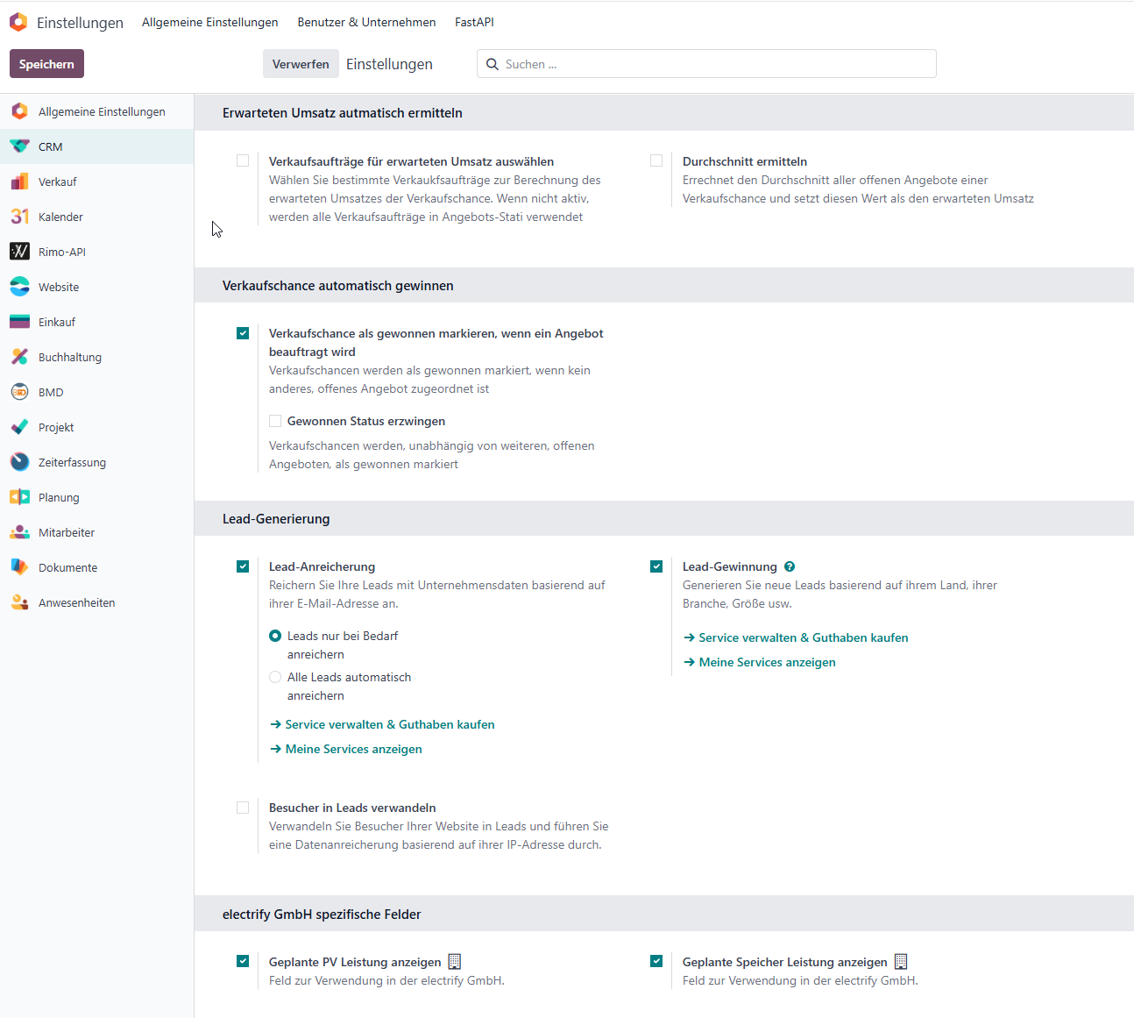Open the Buchhaltung module icon

click(19, 357)
